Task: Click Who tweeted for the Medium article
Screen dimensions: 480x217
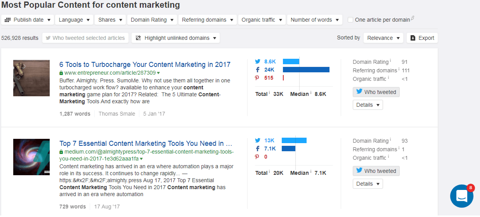Action: pyautogui.click(x=376, y=171)
